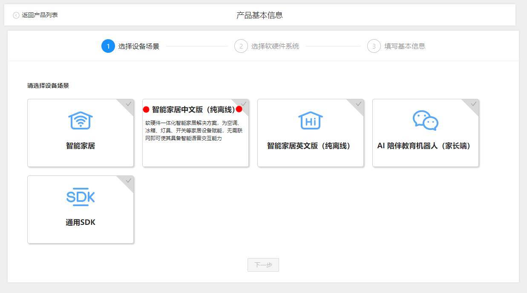Switch to step 选择设备场景

pyautogui.click(x=139, y=46)
